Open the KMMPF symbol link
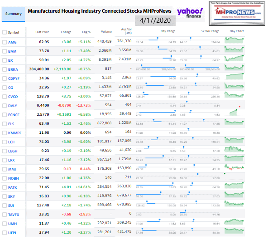This screenshot has height=240, width=268. [14, 133]
